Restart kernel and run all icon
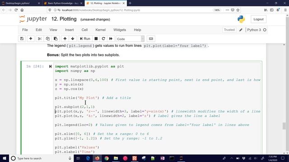289x162 pixels. pyautogui.click(x=111, y=39)
